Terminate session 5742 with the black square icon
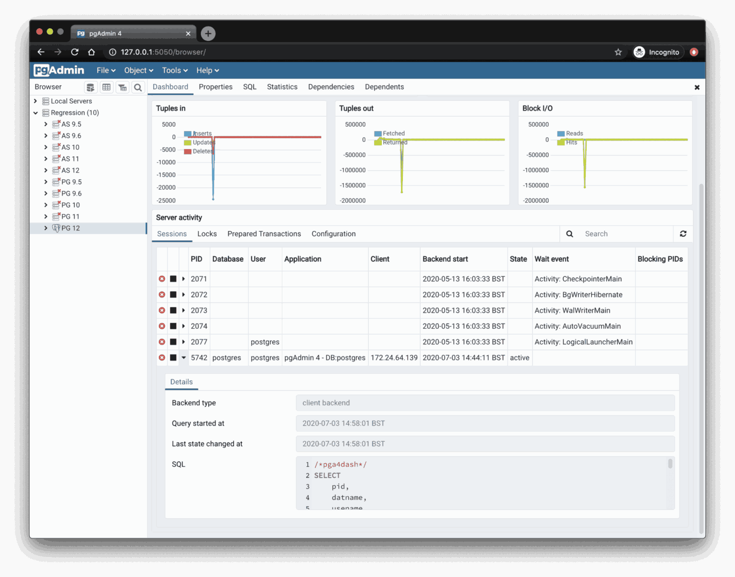Screen dimensions: 735x577 pos(173,358)
